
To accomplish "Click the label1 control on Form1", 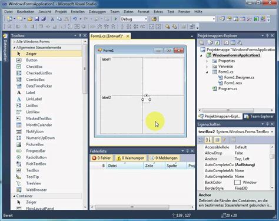I will (x=106, y=60).
